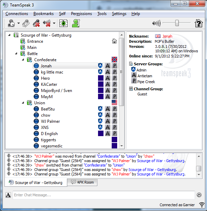Select user vegasmedic

52,146
